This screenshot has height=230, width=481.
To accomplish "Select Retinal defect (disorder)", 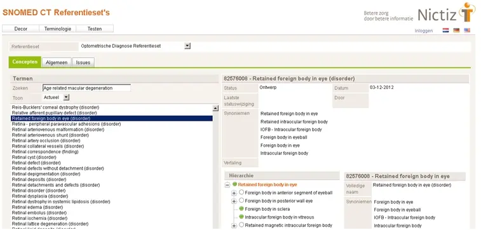I will [x=36, y=163].
